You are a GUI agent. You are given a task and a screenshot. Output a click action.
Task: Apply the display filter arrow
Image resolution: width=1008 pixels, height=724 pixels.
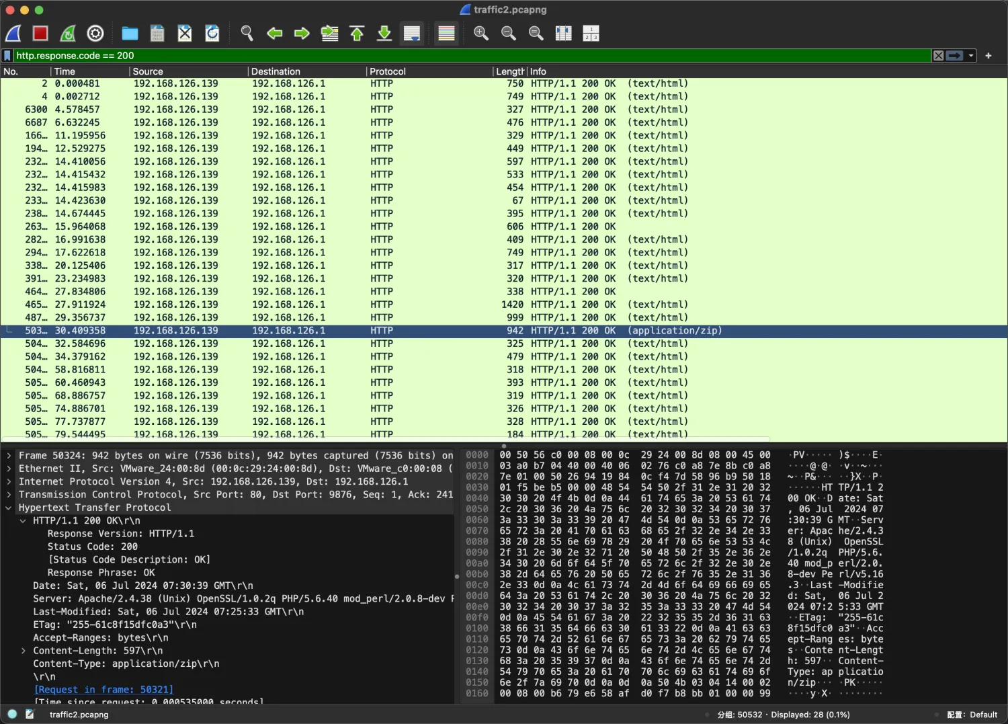click(954, 56)
